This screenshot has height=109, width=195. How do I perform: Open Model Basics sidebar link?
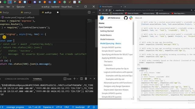[106, 35]
